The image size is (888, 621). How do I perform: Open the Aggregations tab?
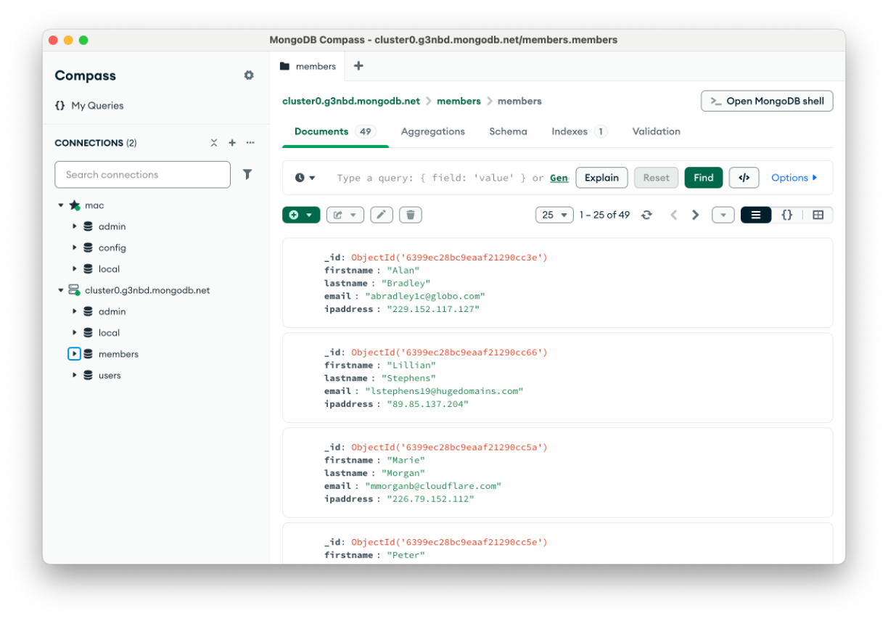pos(432,131)
